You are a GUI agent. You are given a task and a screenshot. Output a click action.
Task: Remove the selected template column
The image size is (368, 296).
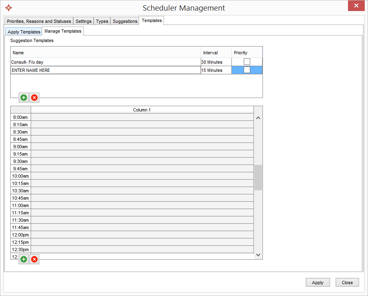click(34, 259)
